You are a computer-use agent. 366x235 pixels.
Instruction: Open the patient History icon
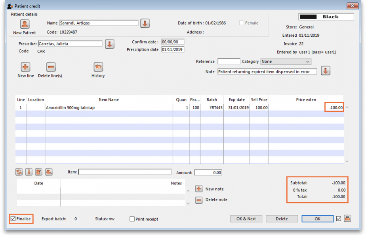[98, 67]
